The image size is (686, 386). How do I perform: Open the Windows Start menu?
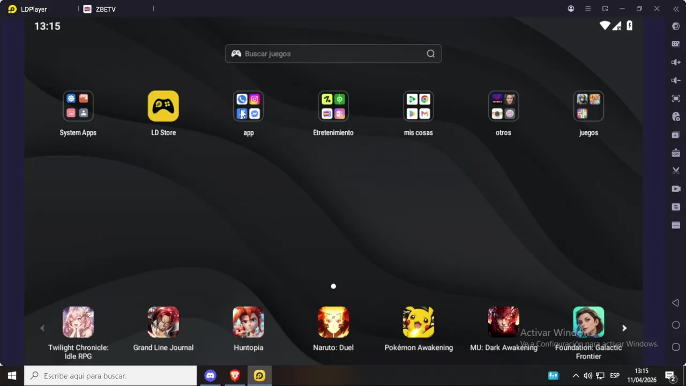coord(12,376)
